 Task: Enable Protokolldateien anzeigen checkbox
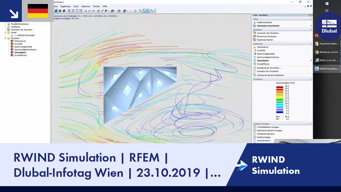[255, 127]
